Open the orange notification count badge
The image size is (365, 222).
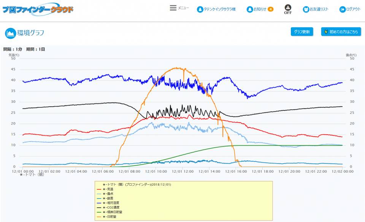click(x=270, y=9)
